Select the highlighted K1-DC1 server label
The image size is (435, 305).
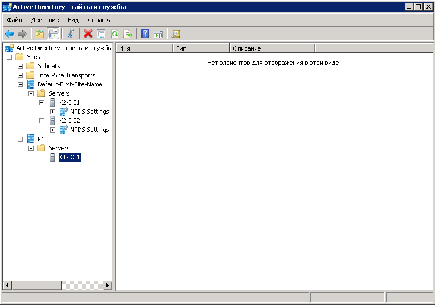coord(70,157)
